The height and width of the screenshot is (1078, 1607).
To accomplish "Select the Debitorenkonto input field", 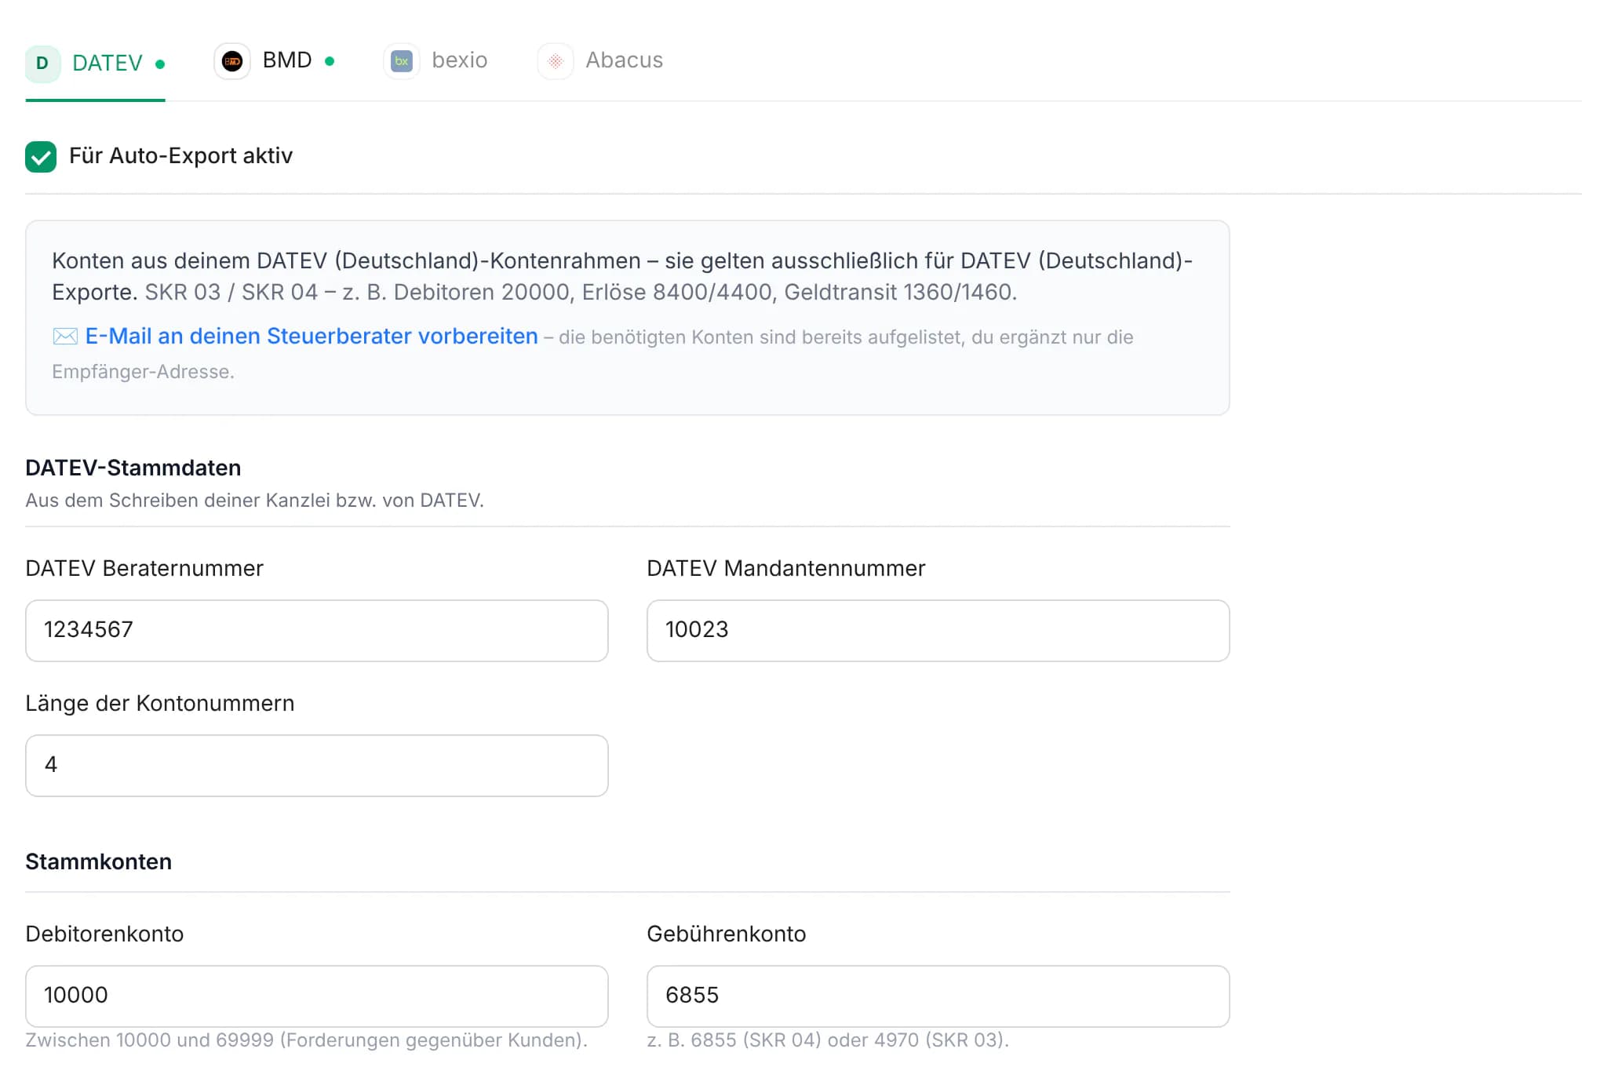I will point(317,996).
